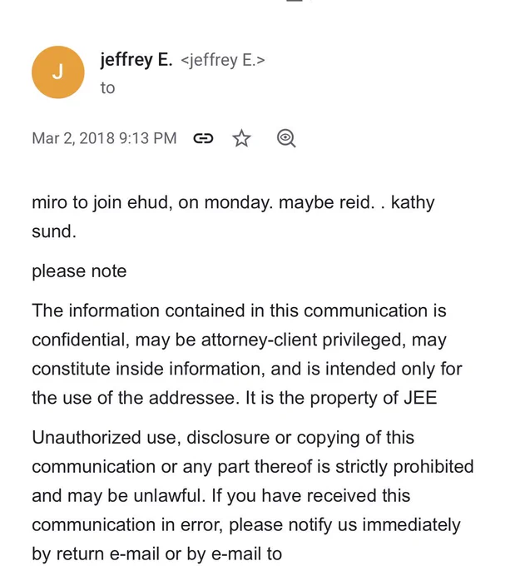Click the Mar 2, 2018 9:13 PM timestamp
Screen dimensions: 515x566
click(x=104, y=138)
